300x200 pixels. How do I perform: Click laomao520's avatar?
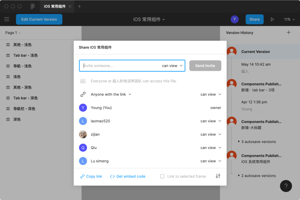pos(83,121)
